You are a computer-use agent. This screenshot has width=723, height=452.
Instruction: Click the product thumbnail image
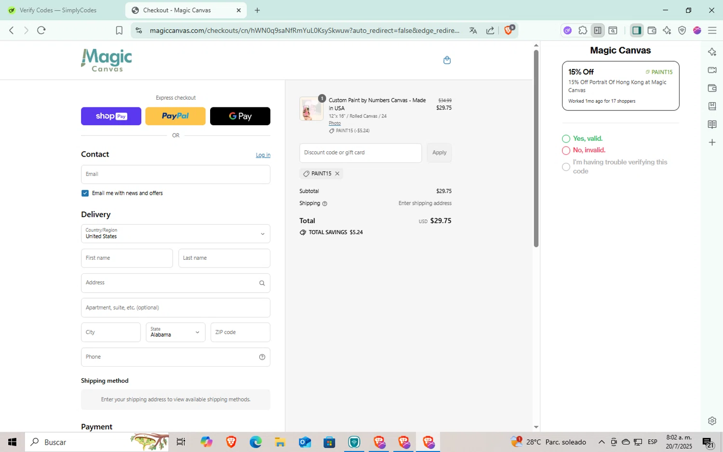tap(311, 108)
